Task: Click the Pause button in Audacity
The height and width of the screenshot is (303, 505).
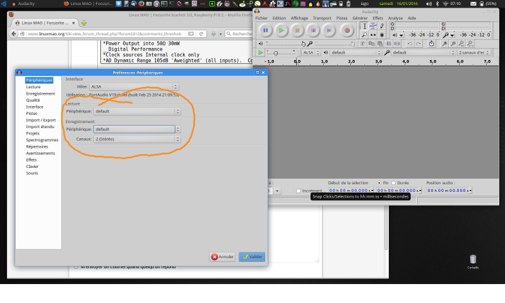Action: (x=265, y=30)
